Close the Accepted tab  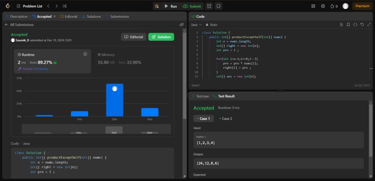click(54, 16)
